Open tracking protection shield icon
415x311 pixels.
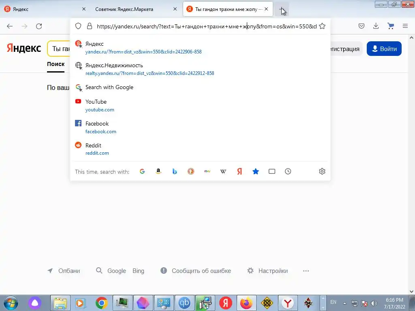78,26
